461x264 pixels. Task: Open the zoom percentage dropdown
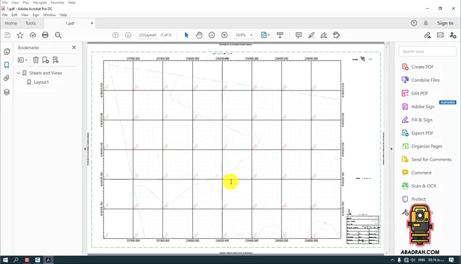click(x=251, y=35)
